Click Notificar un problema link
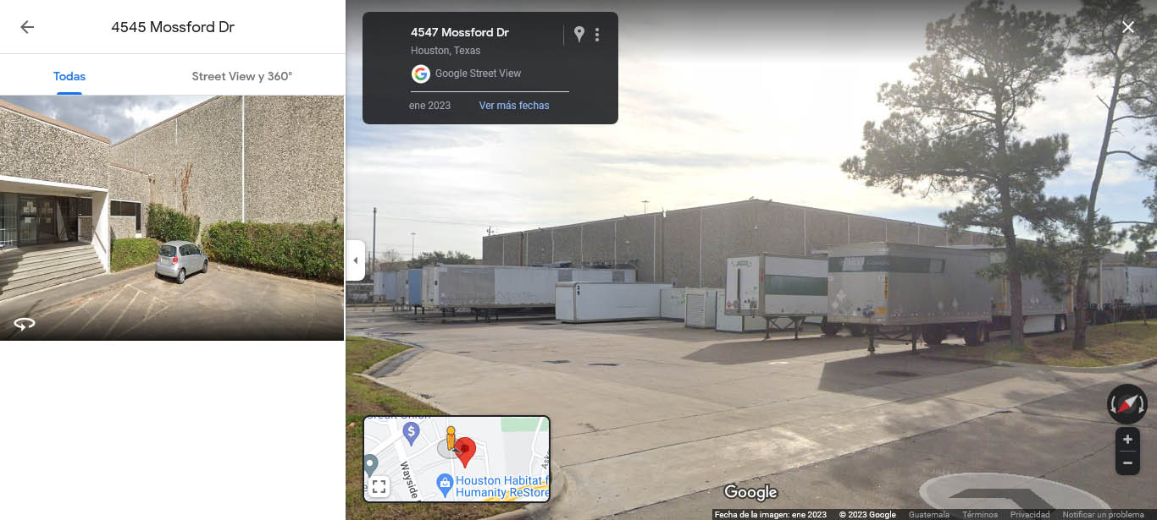1157x520 pixels. (1103, 514)
